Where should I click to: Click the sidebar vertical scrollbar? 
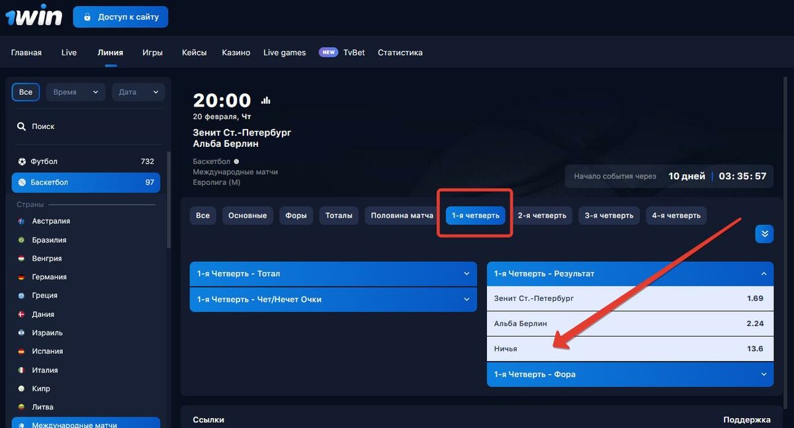(168, 198)
